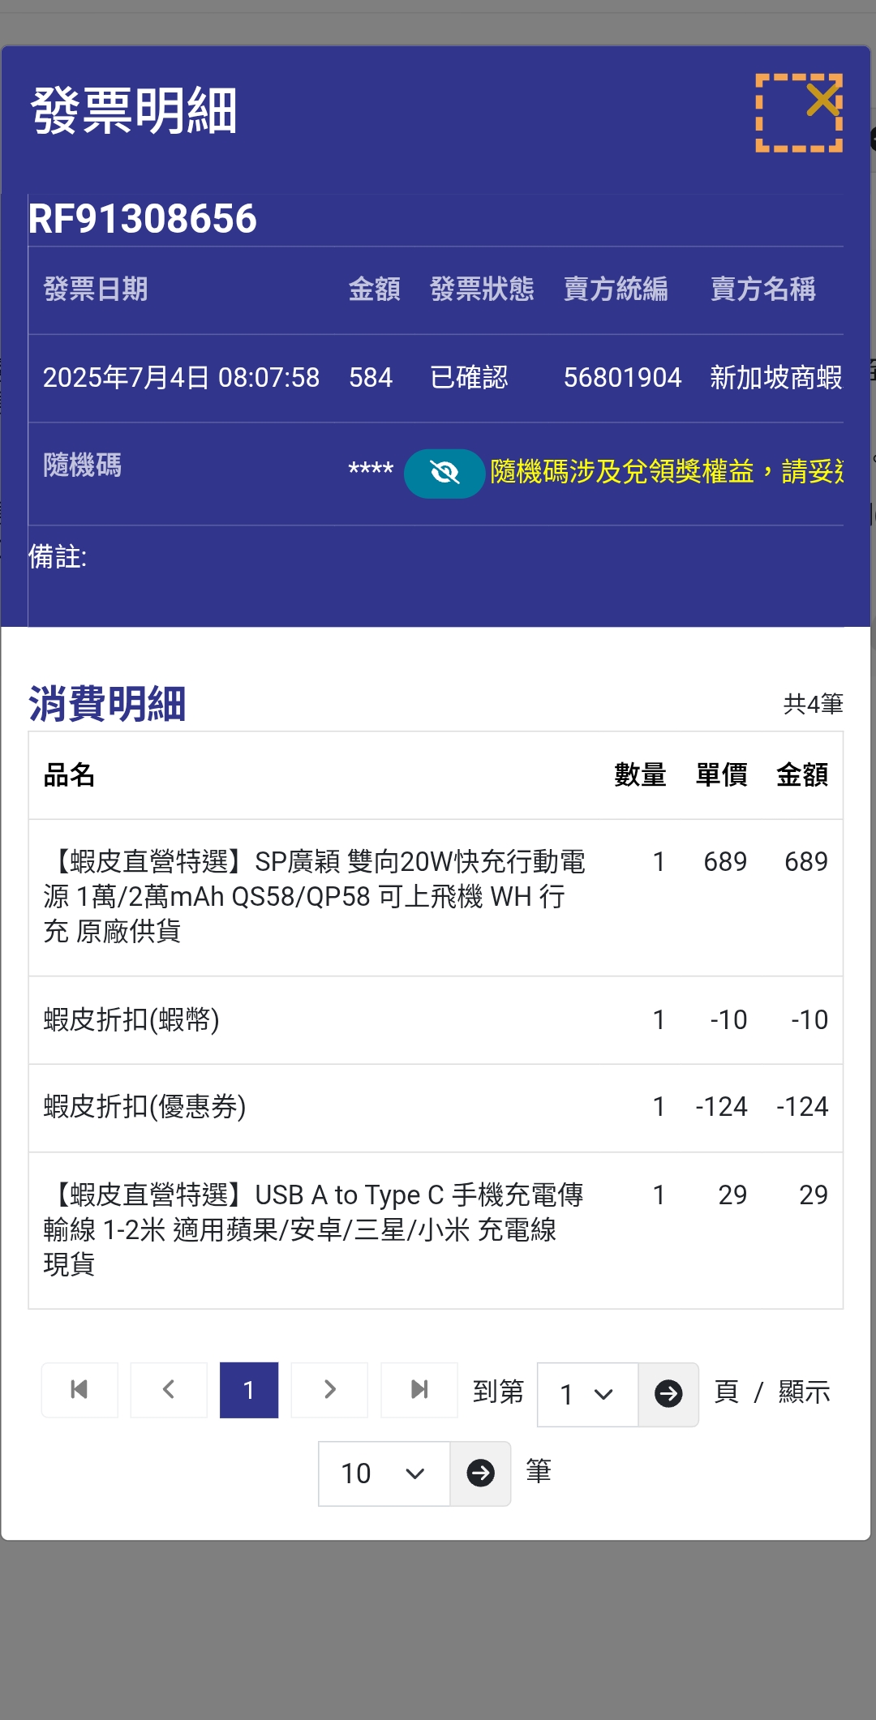Click seller name 新加坡商蝦 cell
The image size is (876, 1720).
[775, 378]
